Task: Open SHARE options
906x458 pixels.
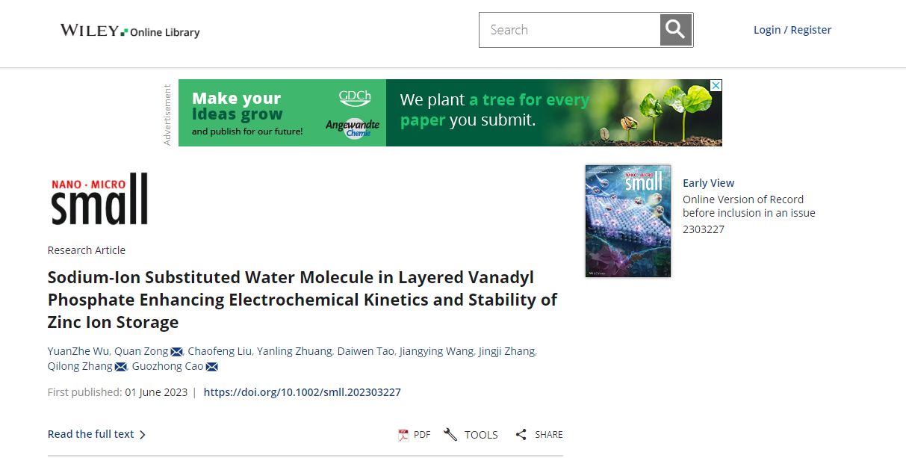Action: click(539, 435)
